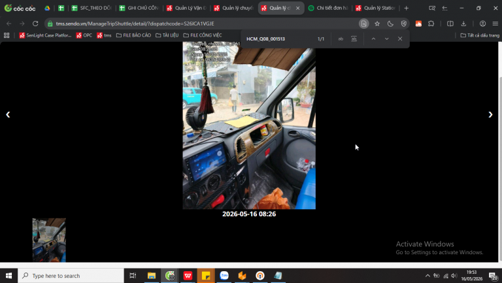Image resolution: width=502 pixels, height=283 pixels.
Task: Show the next photo with right arrow
Action: click(x=490, y=114)
